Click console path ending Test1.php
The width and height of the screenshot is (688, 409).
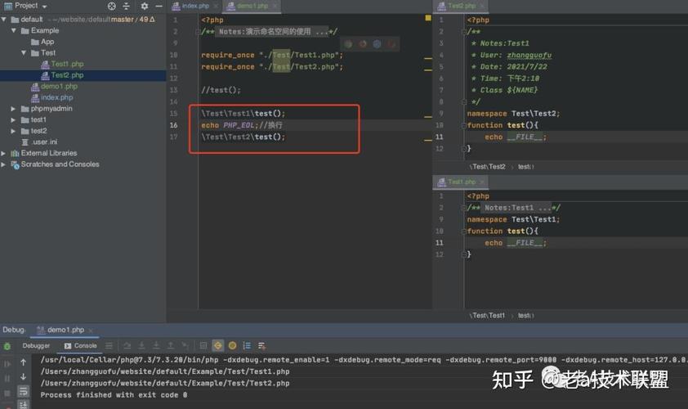coord(165,371)
